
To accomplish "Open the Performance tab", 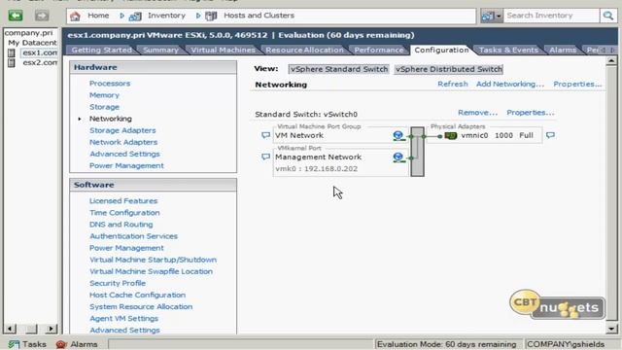I will (x=378, y=50).
